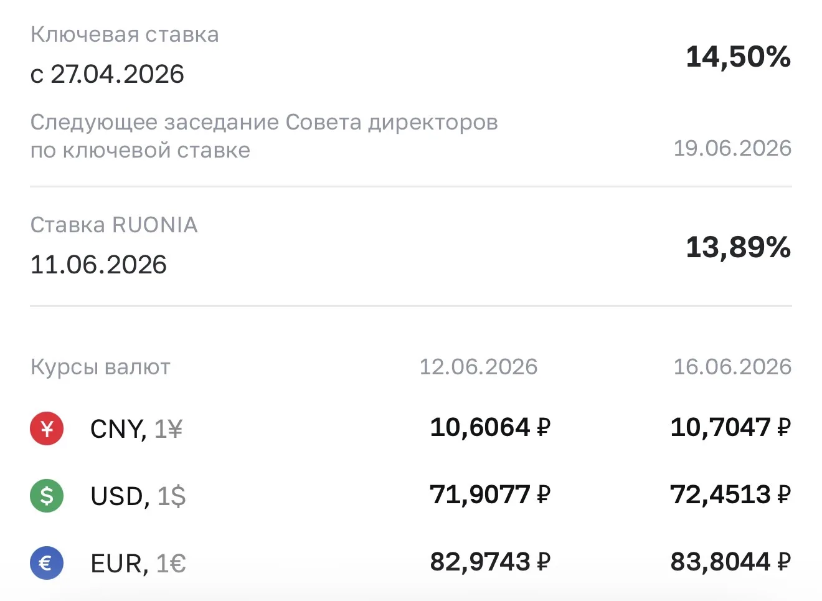Click the key rate date с 27.04.2026
This screenshot has height=601, width=822.
coord(107,74)
